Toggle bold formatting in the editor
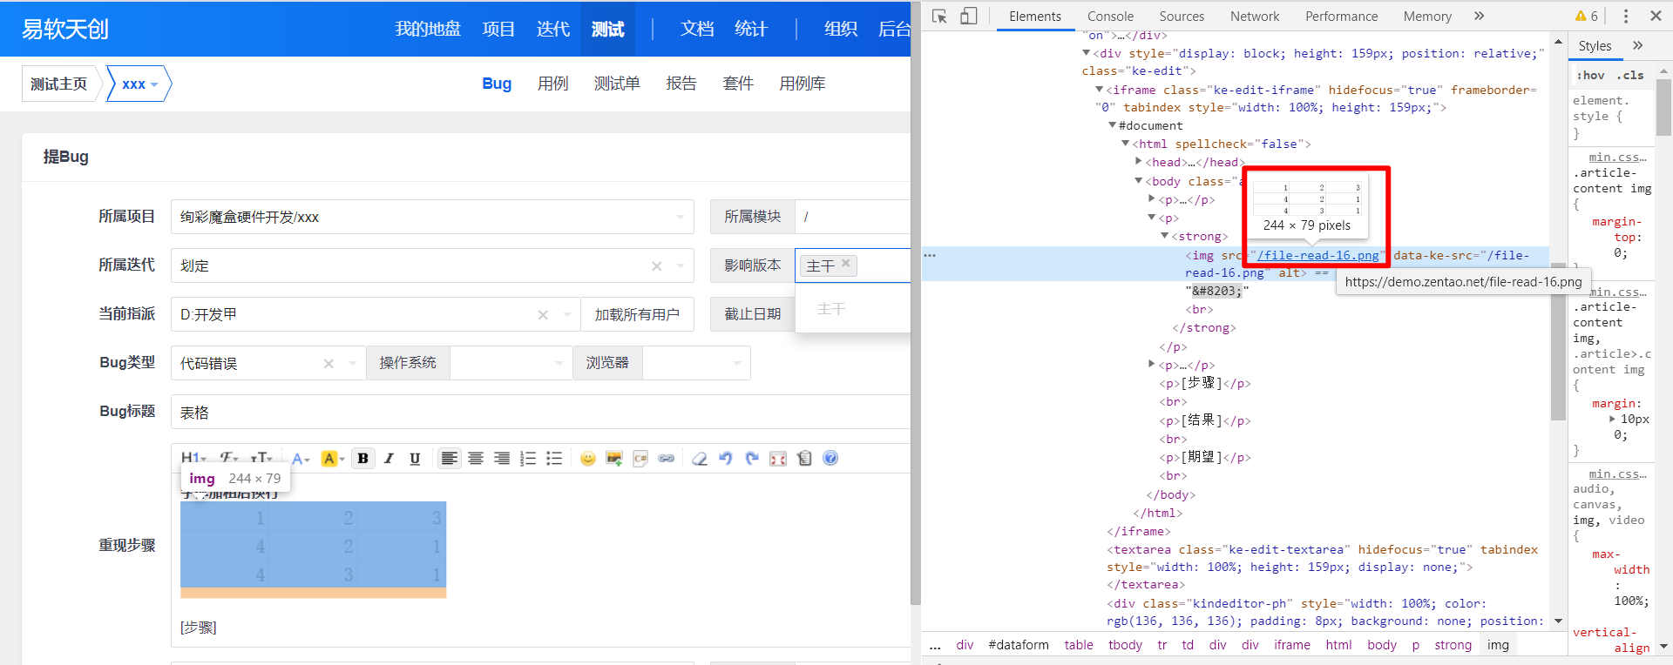Image resolution: width=1673 pixels, height=665 pixels. pos(363,459)
